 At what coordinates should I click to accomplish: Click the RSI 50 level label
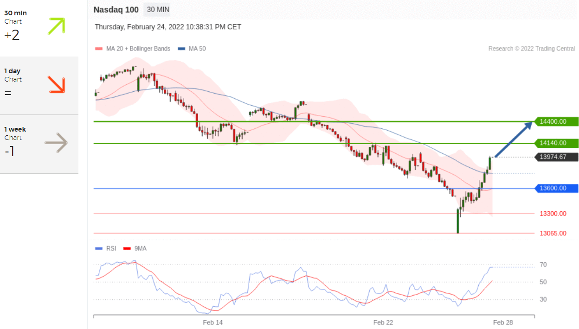(x=543, y=282)
